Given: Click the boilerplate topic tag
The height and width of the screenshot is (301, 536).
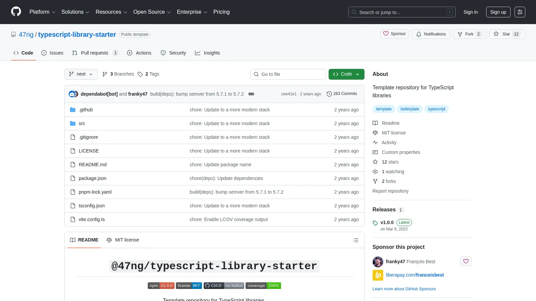Looking at the screenshot, I should 410,109.
